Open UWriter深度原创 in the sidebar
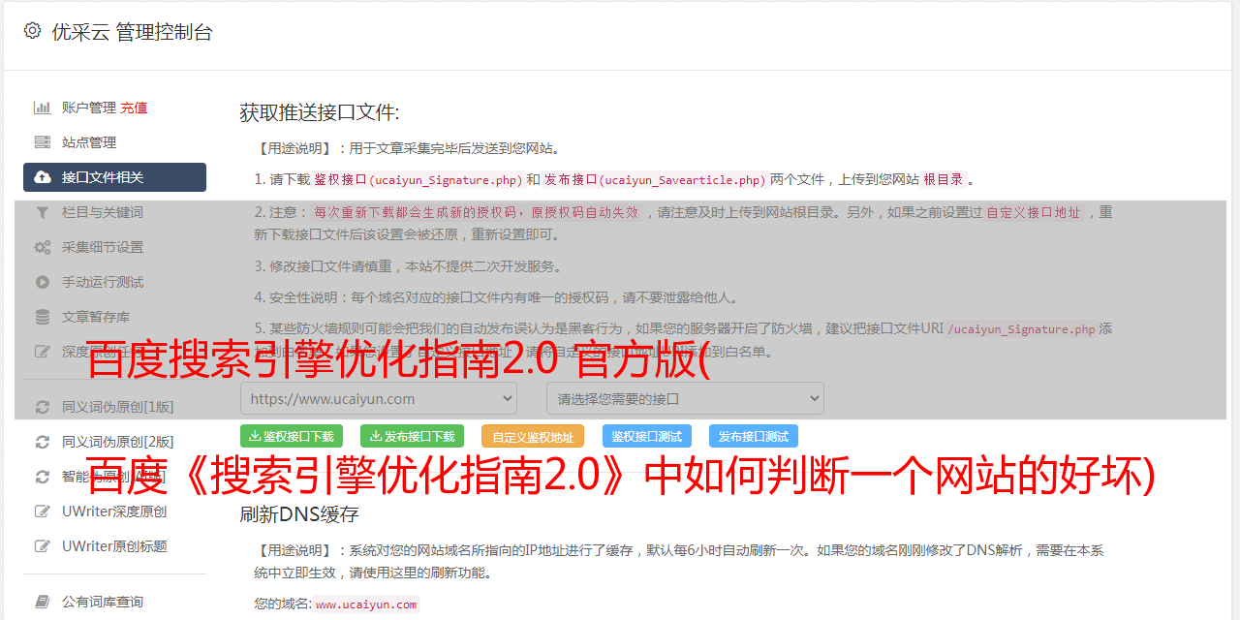 click(114, 511)
